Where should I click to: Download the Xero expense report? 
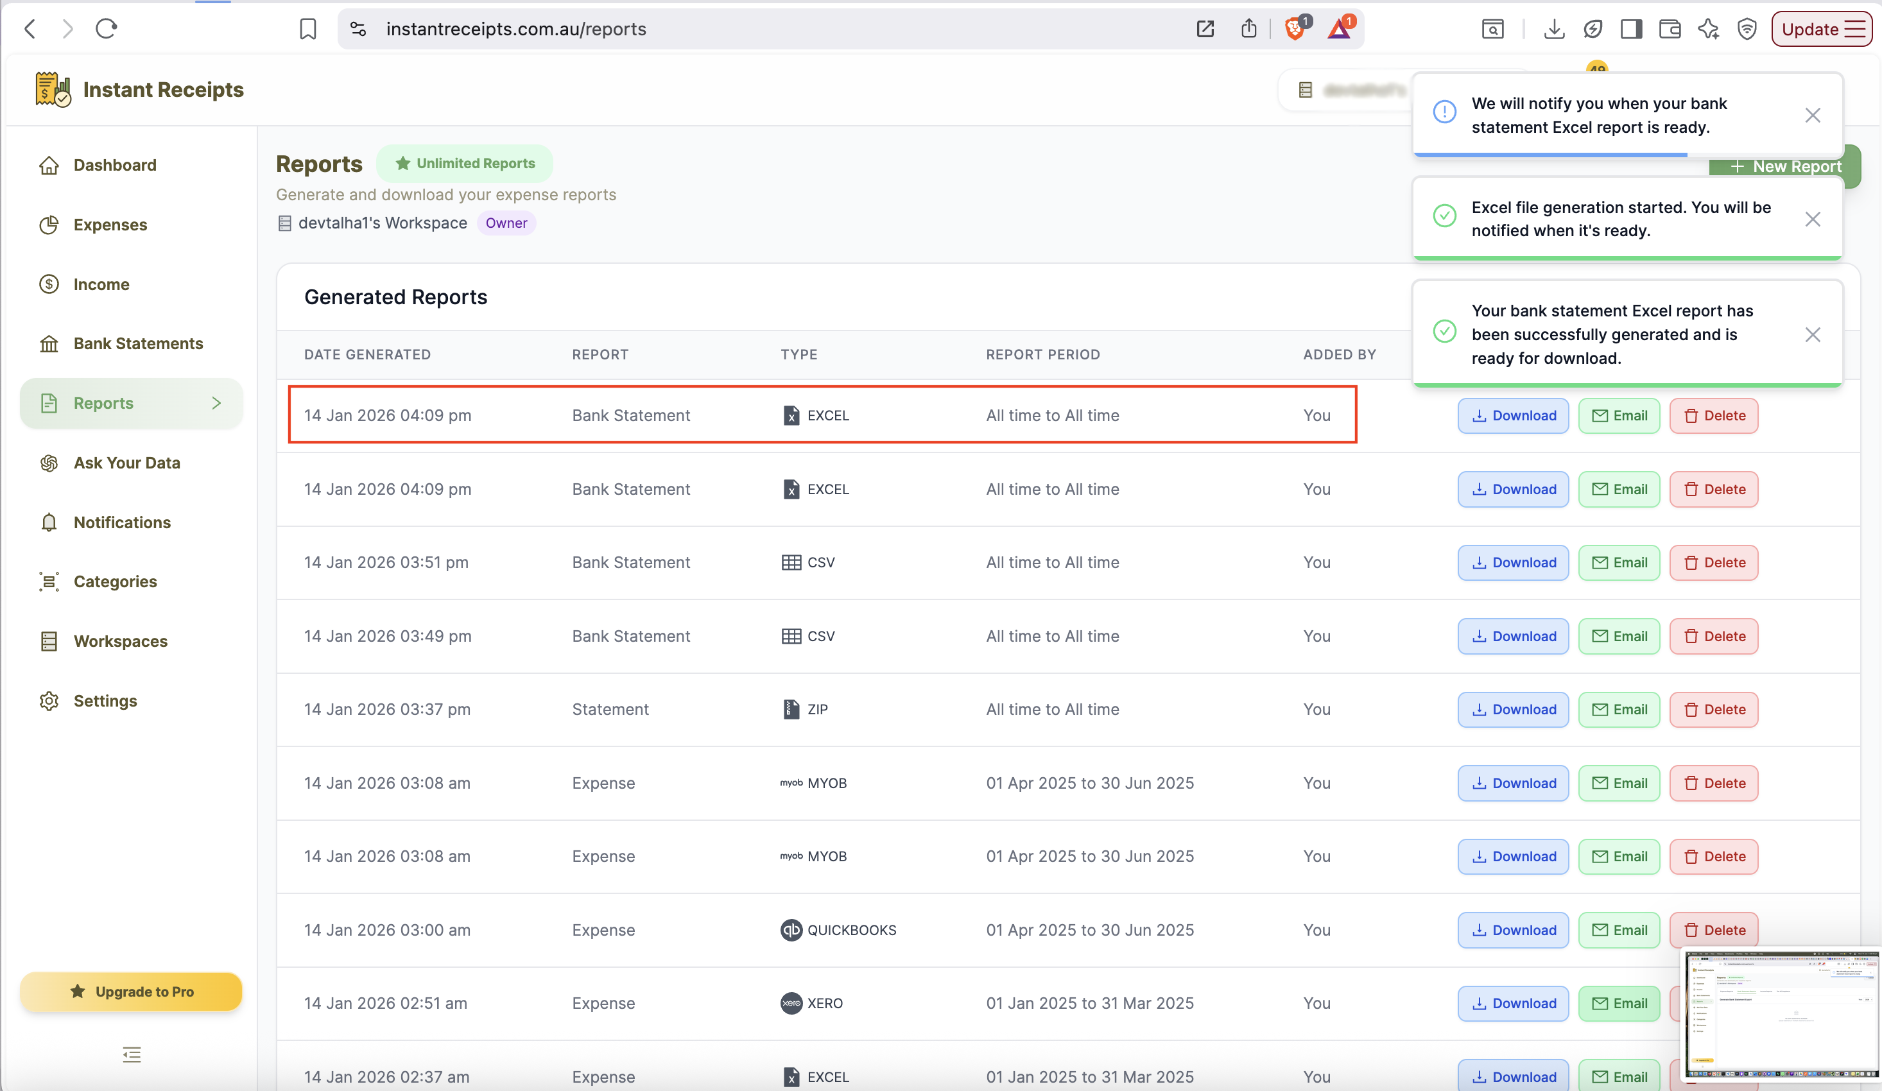coord(1513,1003)
